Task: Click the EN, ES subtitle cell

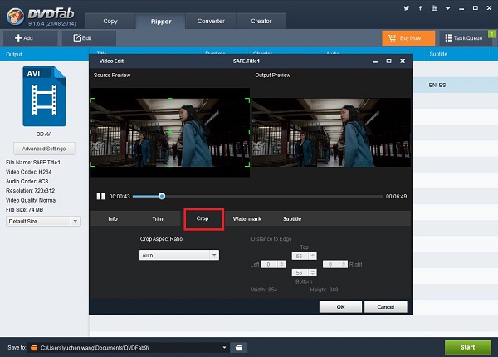Action: pos(437,86)
